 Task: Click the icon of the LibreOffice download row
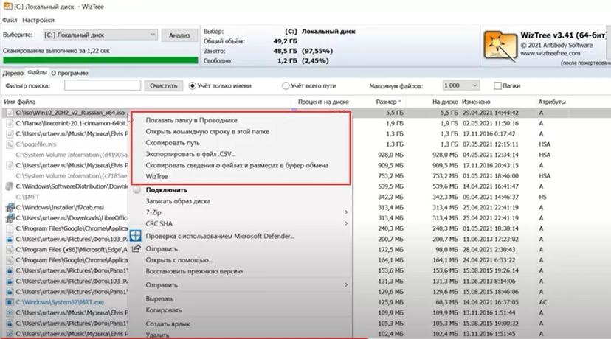pyautogui.click(x=10, y=218)
